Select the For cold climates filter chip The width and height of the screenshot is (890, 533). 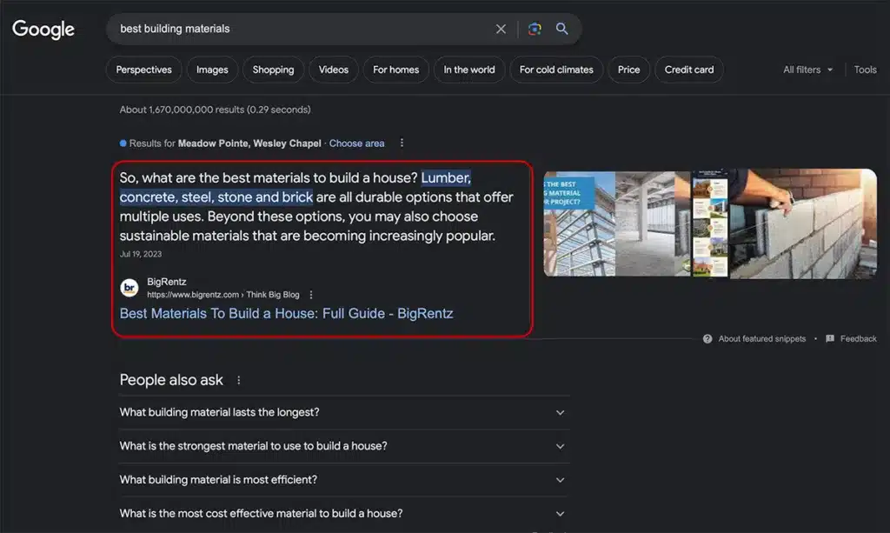(x=556, y=70)
